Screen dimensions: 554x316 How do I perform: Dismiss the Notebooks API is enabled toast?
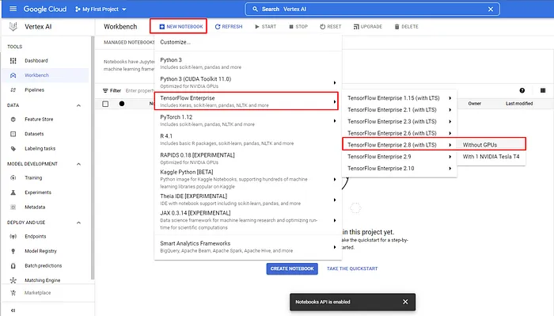pos(405,302)
